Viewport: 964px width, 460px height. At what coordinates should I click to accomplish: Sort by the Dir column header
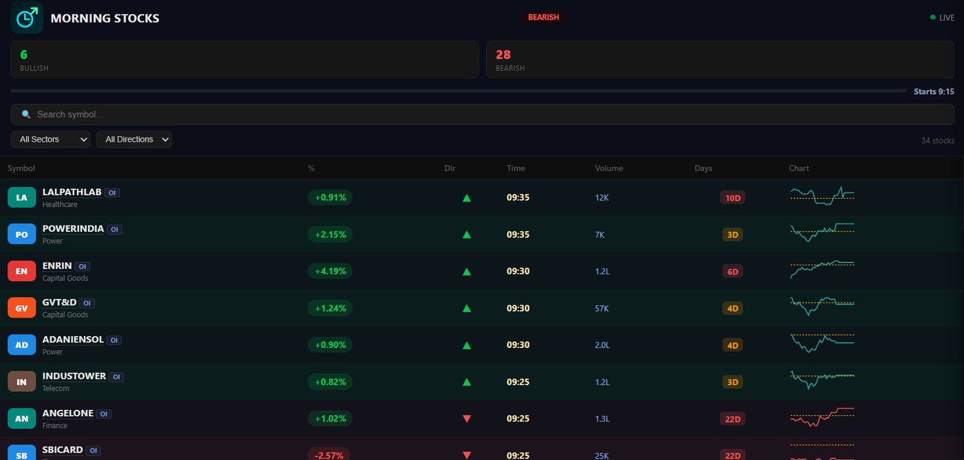point(450,168)
